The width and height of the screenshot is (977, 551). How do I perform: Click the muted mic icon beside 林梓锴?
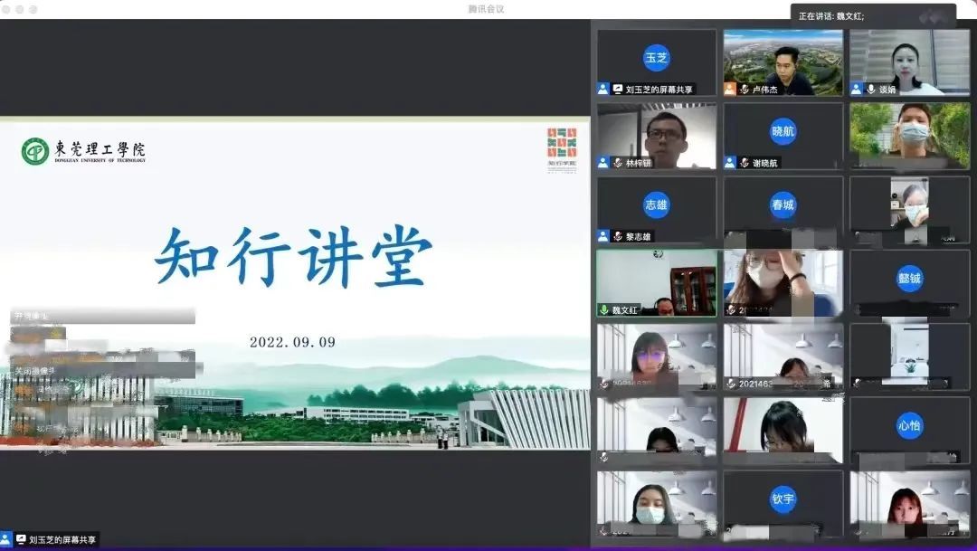pos(618,163)
